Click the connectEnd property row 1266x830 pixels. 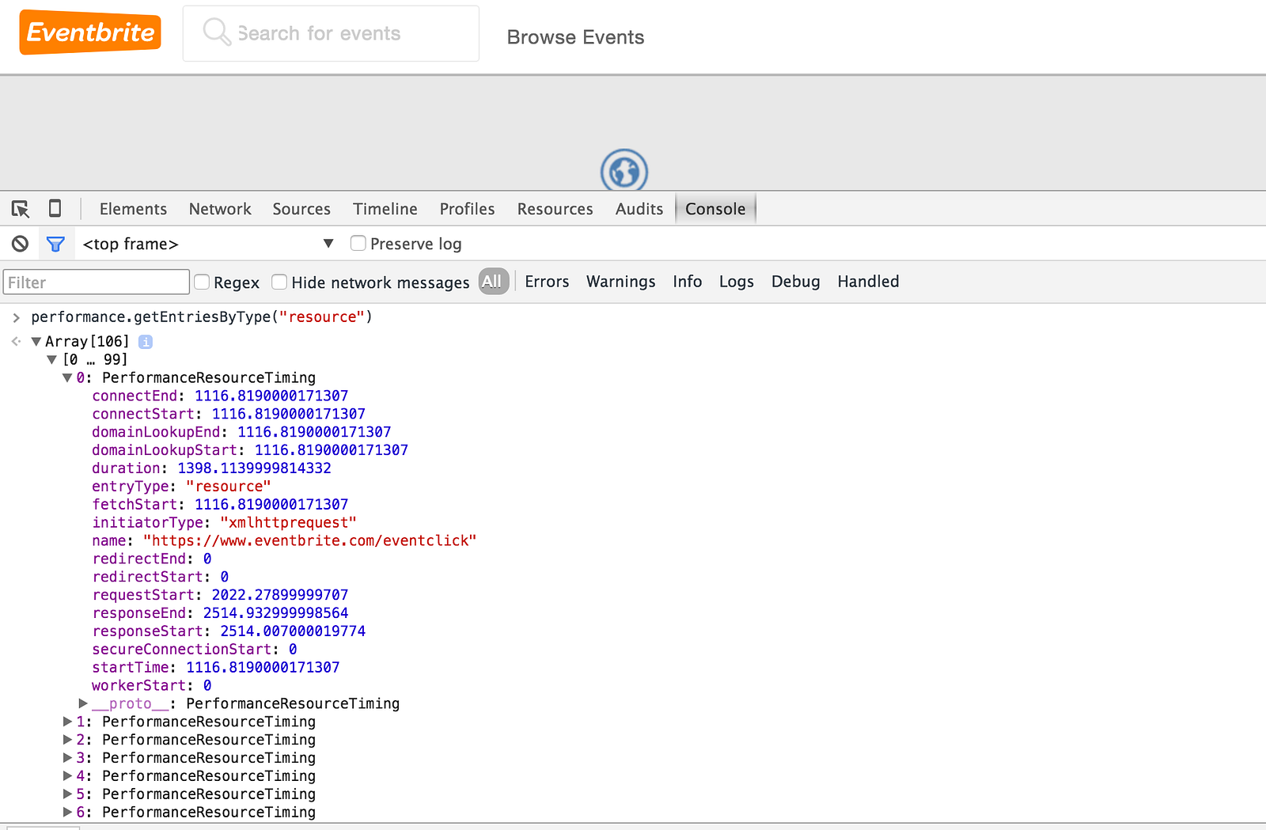tap(220, 396)
